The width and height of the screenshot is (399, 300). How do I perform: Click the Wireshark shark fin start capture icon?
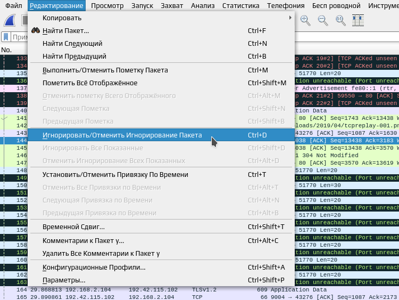point(10,20)
